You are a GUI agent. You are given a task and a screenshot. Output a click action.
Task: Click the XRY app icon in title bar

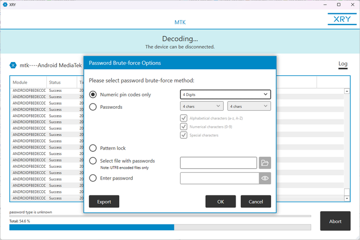pos(5,5)
